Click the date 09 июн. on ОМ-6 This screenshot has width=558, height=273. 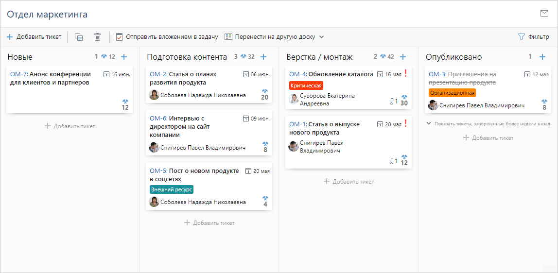pos(260,118)
